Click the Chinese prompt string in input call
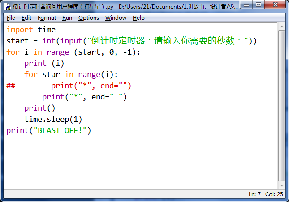This screenshot has width=289, height=202. [x=168, y=41]
